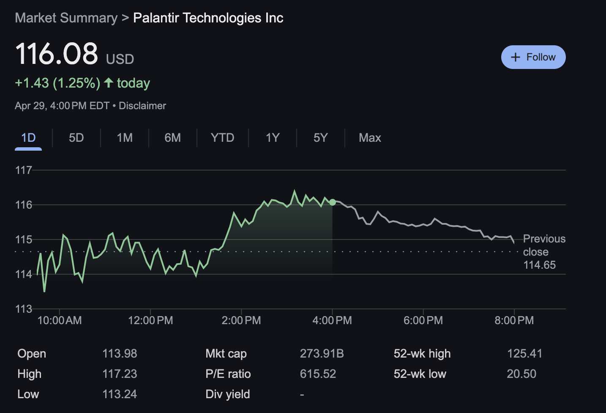606x413 pixels.
Task: Click the Div yield label
Action: coord(228,394)
